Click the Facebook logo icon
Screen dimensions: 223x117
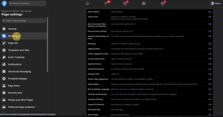4,3
